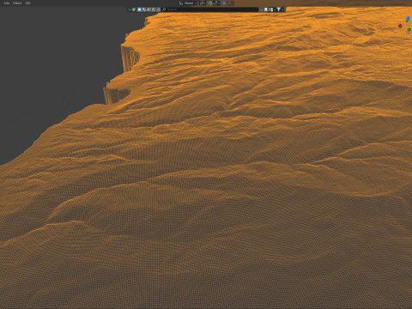412x309 pixels.
Task: Click the funnel filter icon
Action: pyautogui.click(x=278, y=9)
